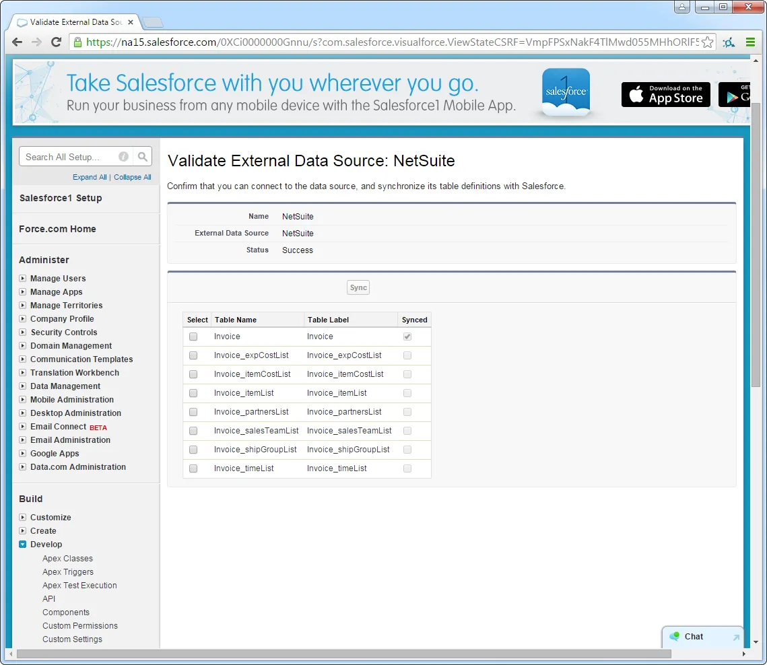Image resolution: width=767 pixels, height=665 pixels.
Task: Click the Expand All link
Action: tap(90, 177)
